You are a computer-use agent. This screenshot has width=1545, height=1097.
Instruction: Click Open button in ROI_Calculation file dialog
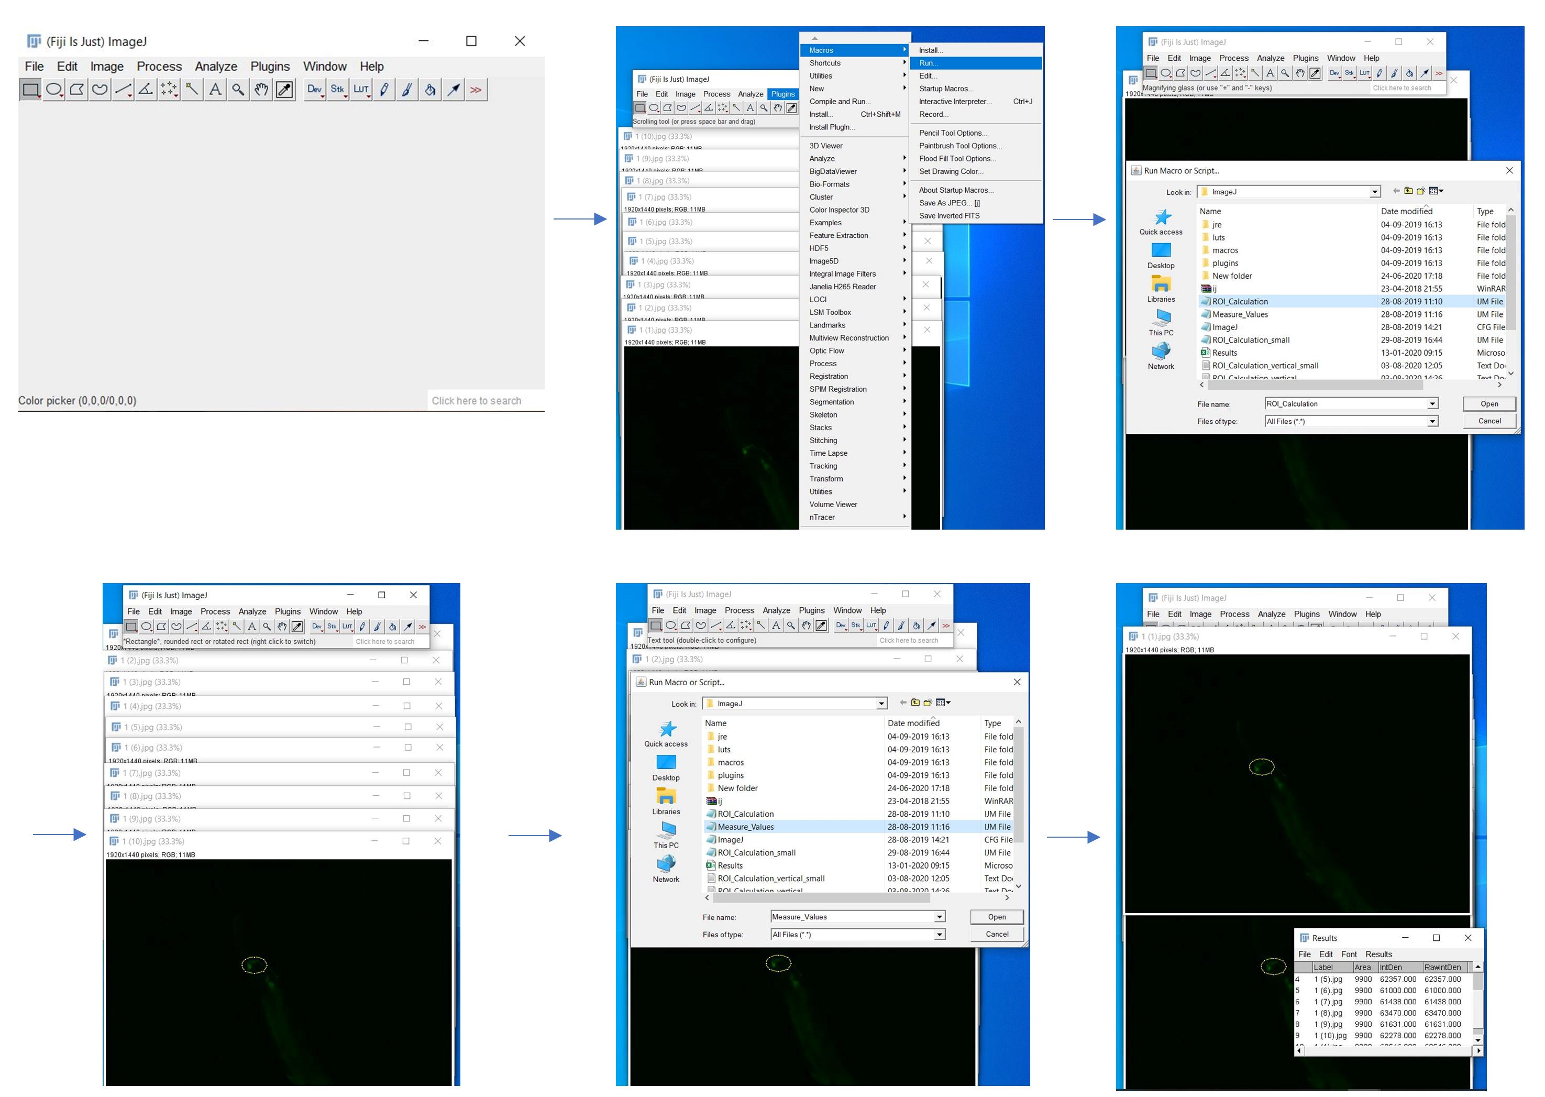tap(1489, 404)
